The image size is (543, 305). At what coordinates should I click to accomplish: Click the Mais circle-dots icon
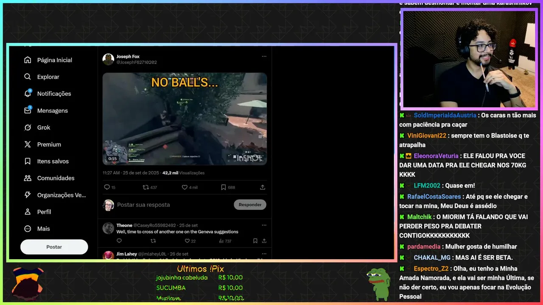[x=28, y=229]
